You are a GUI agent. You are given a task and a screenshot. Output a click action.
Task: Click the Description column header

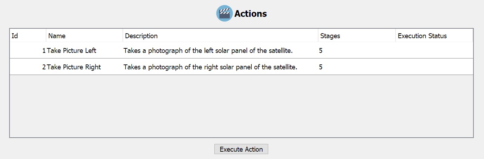(220, 36)
